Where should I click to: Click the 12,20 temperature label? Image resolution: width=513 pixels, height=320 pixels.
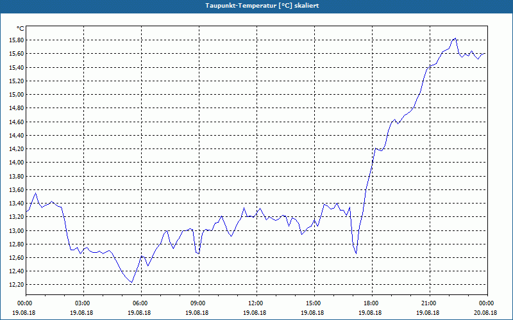click(17, 285)
